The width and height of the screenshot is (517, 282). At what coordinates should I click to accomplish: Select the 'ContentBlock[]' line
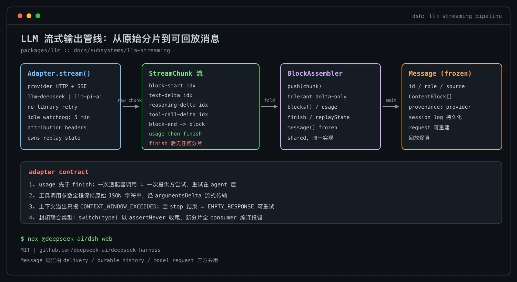pos(430,97)
